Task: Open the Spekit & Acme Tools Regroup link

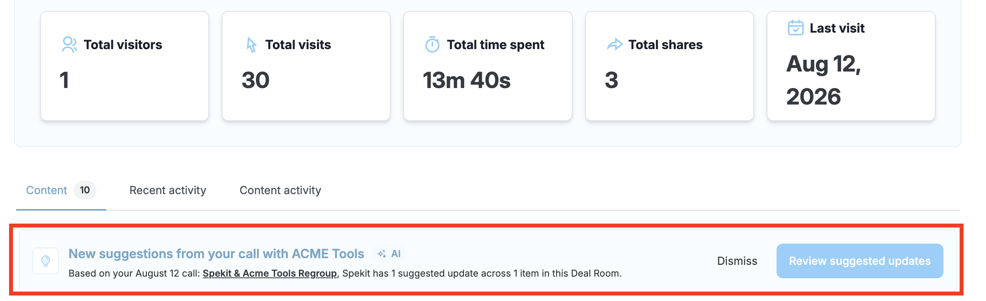Action: (x=270, y=273)
